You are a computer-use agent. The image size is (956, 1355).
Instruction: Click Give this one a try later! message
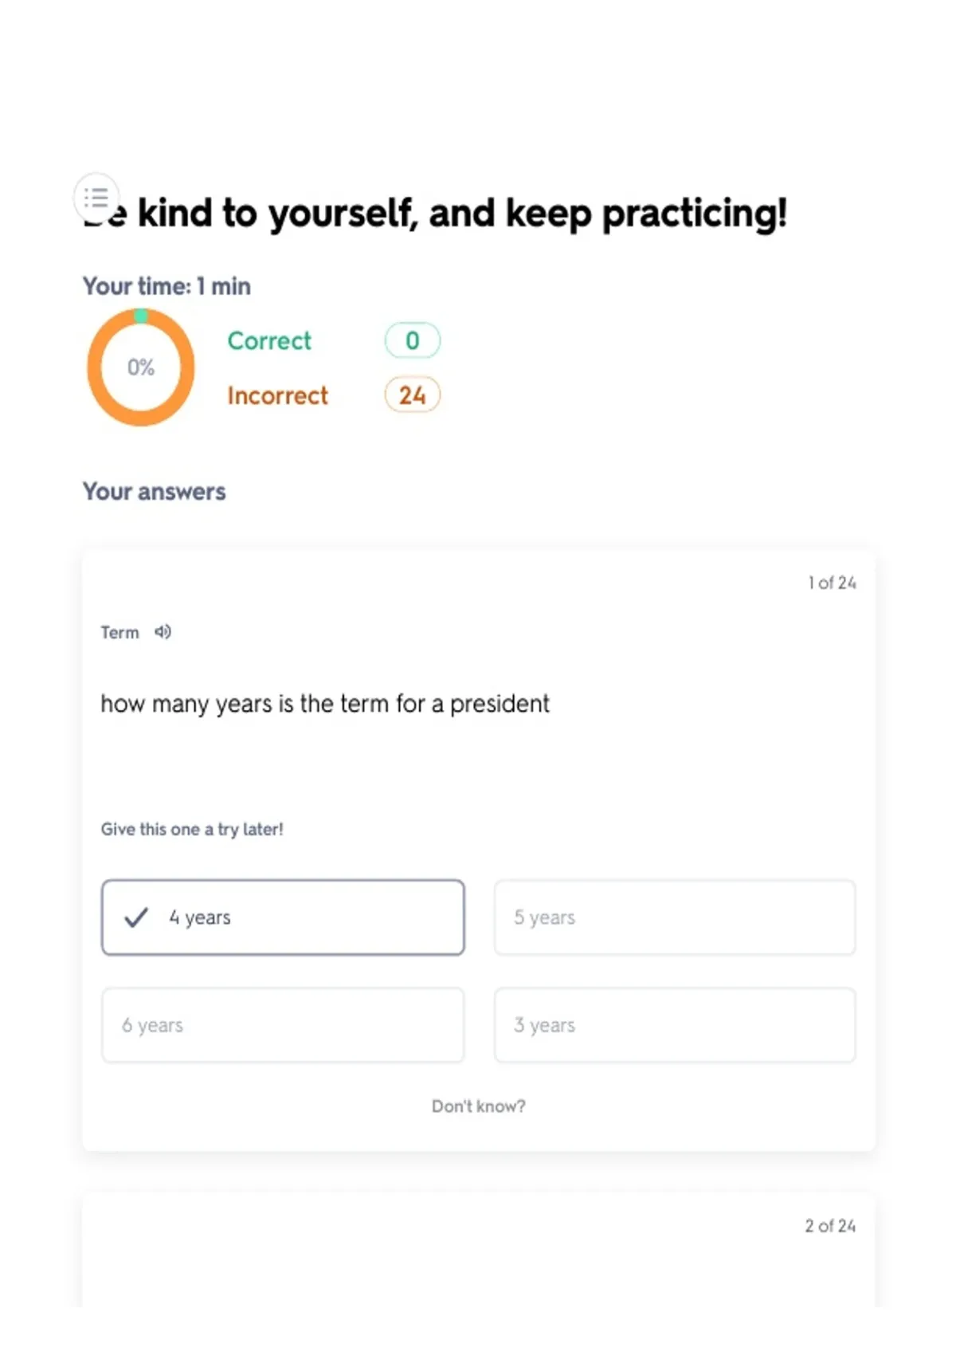pos(192,830)
